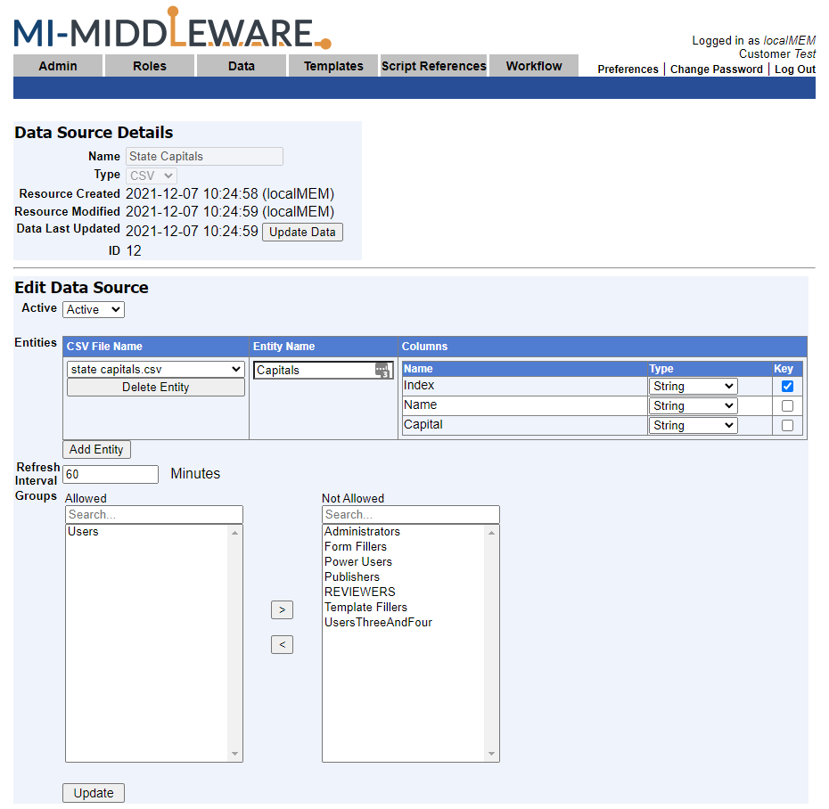Image resolution: width=829 pixels, height=809 pixels.
Task: Move selected group to Not Allowed with > arrow
Action: click(x=282, y=609)
